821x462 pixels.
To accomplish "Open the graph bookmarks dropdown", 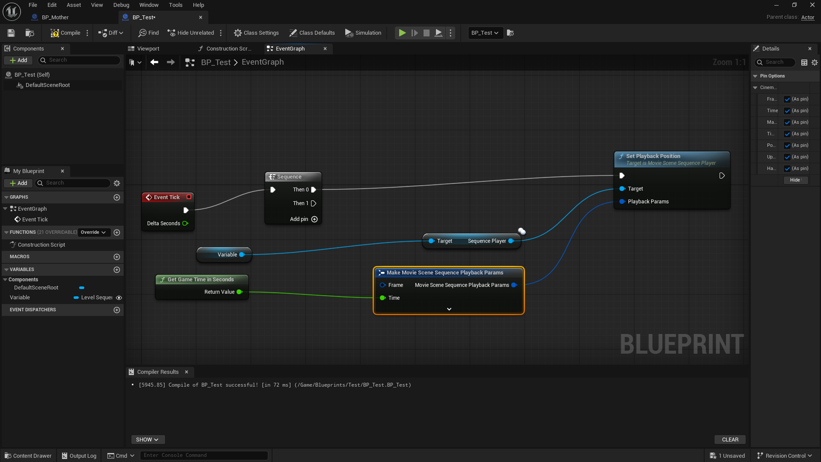I will click(135, 63).
